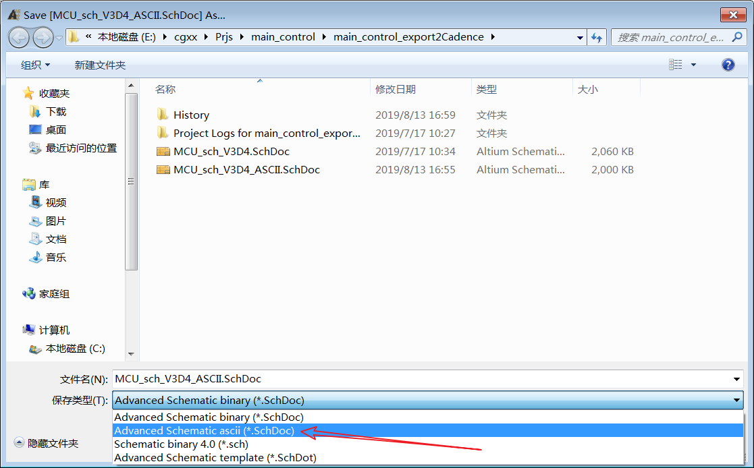Click cgxx in the address path
This screenshot has width=754, height=468.
click(186, 37)
